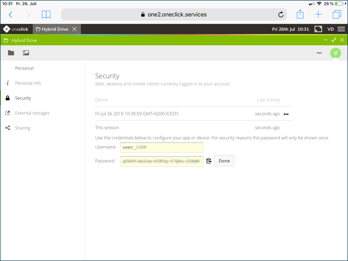The image size is (348, 261).
Task: Toggle fullscreen icon in oneclick bar
Action: point(318,29)
